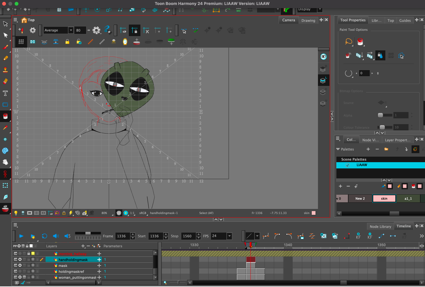Click the Loop playback icon
This screenshot has width=425, height=287.
[44, 236]
